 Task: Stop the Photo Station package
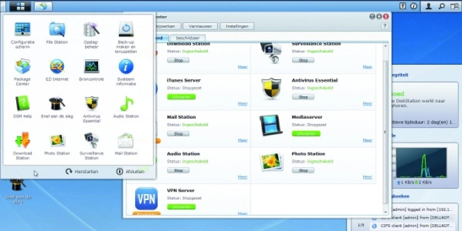pyautogui.click(x=303, y=170)
